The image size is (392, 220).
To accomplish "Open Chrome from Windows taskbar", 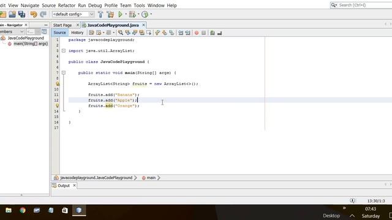I will click(23, 210).
